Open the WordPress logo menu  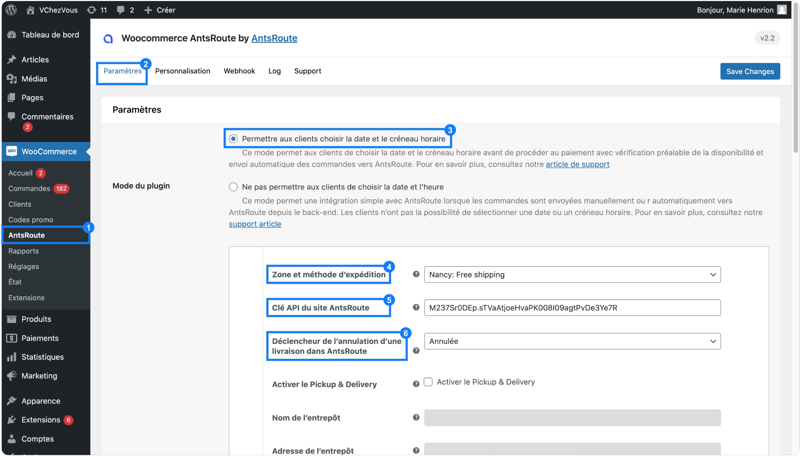click(x=11, y=10)
